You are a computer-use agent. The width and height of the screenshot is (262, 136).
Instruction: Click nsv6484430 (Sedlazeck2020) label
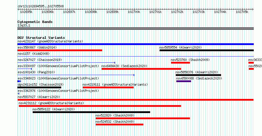coord(124,66)
